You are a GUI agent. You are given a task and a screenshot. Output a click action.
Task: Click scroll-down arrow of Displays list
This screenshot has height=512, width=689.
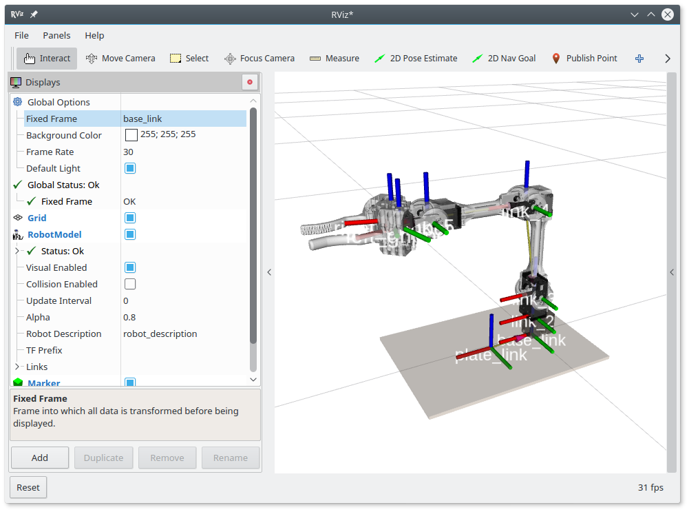[253, 379]
